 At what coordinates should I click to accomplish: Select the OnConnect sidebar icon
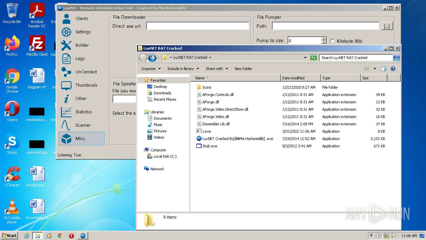click(x=67, y=72)
